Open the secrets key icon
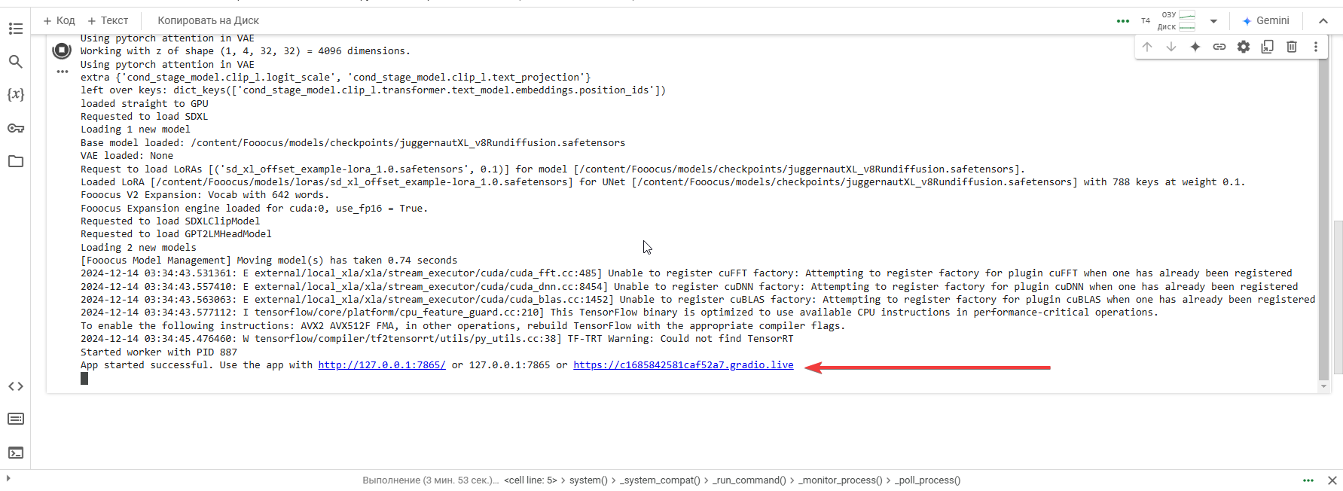Screen dimensions: 1343x491 click(15, 128)
